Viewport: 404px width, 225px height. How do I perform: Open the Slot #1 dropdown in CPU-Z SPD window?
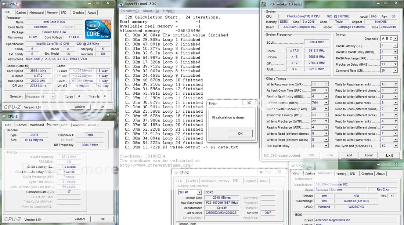pos(199,192)
